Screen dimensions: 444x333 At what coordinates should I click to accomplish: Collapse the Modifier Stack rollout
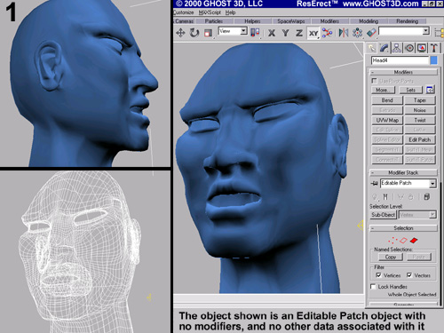(x=403, y=172)
